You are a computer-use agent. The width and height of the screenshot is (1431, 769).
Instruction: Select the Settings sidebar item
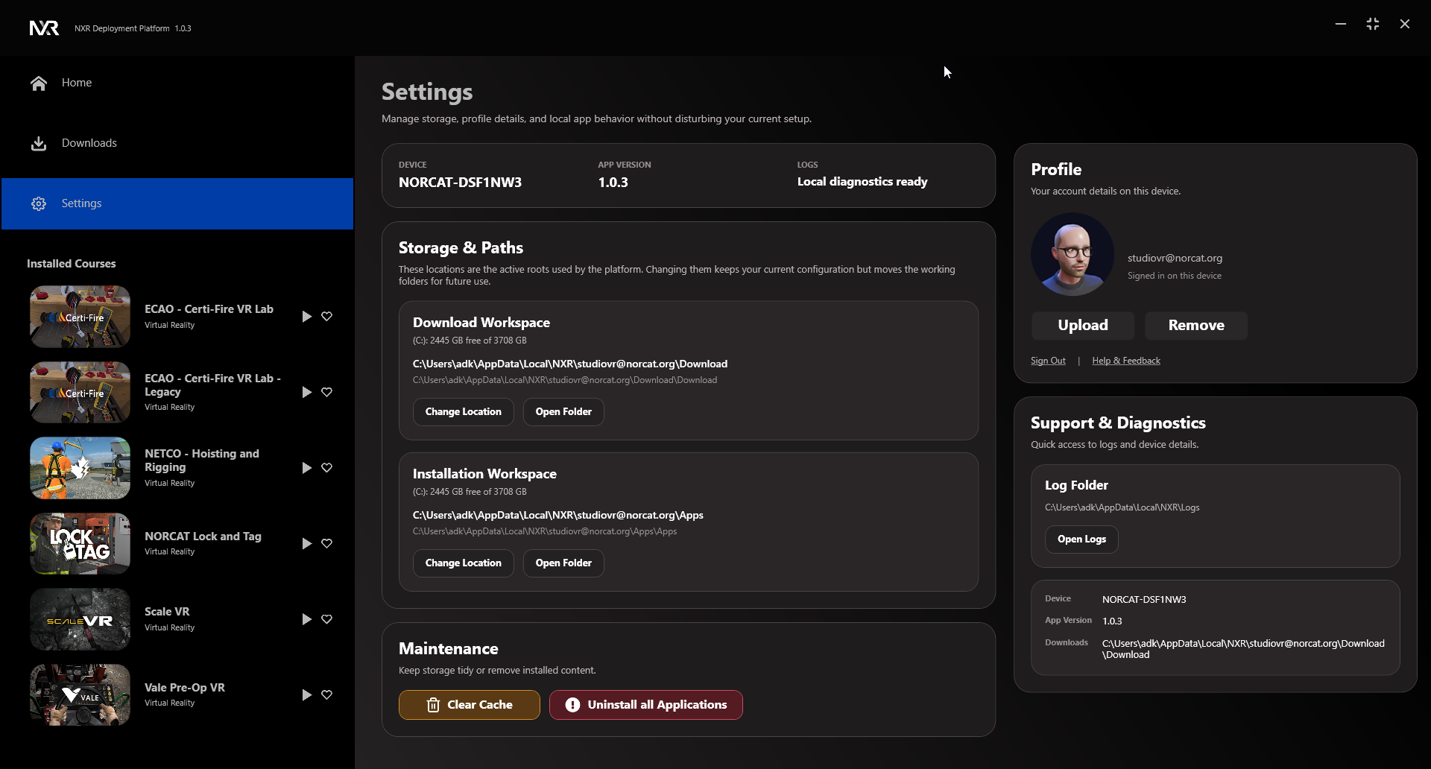[81, 203]
